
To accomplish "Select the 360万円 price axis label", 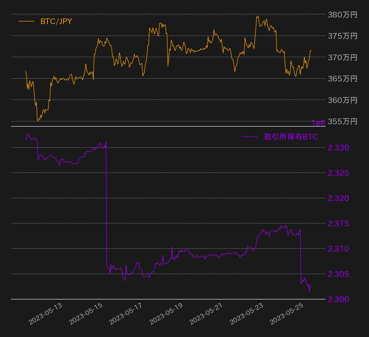I will tap(342, 100).
